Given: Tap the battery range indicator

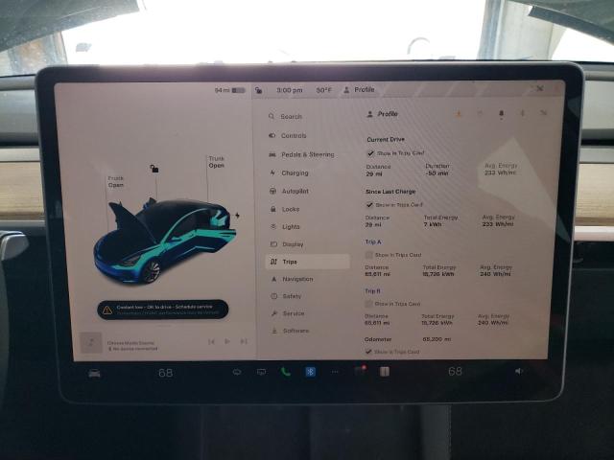Looking at the screenshot, I should (x=229, y=90).
